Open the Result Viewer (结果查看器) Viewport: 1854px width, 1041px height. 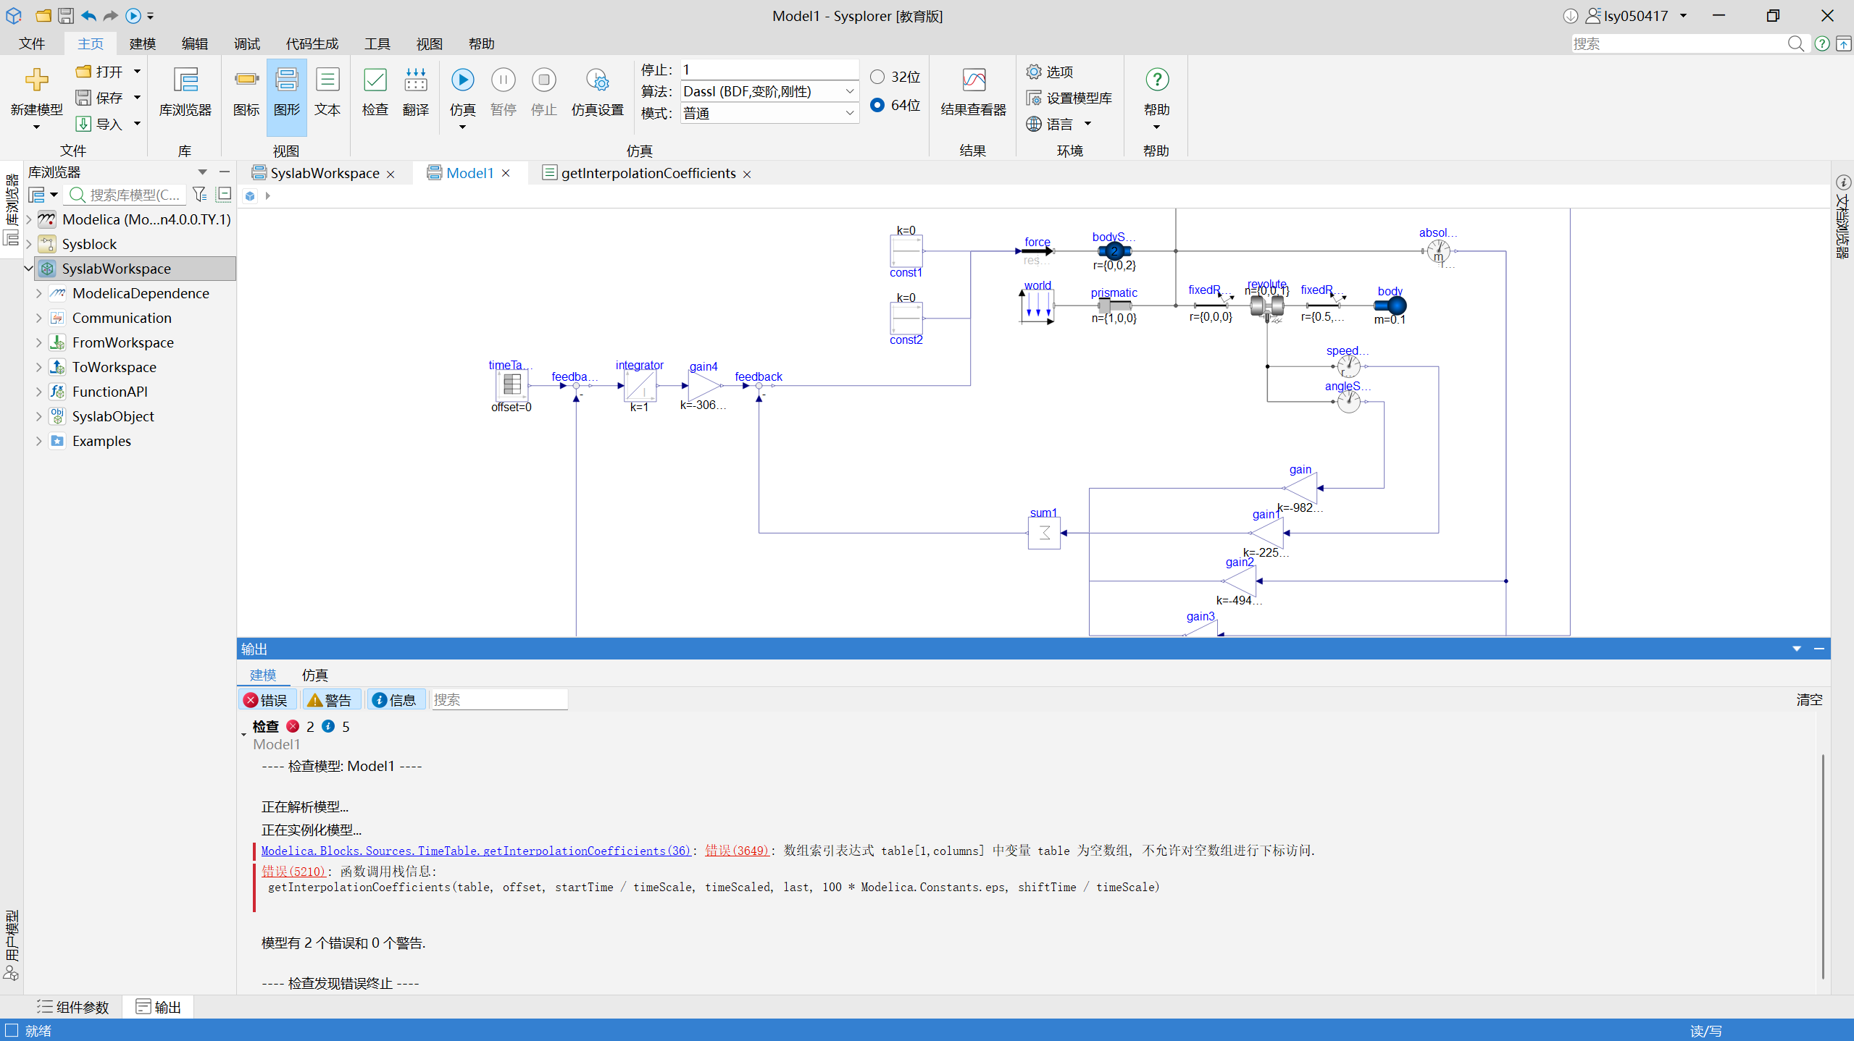point(974,80)
